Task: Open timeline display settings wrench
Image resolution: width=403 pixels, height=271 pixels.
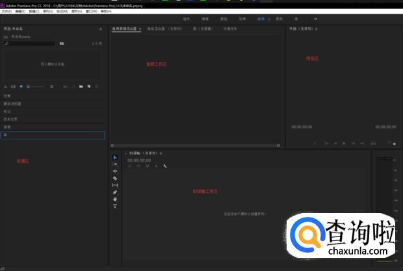Action: coord(164,166)
